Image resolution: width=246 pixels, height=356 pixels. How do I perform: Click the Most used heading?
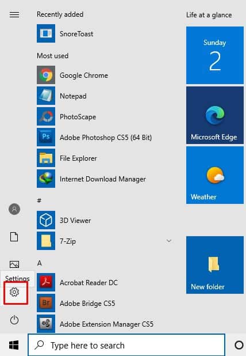(x=52, y=56)
